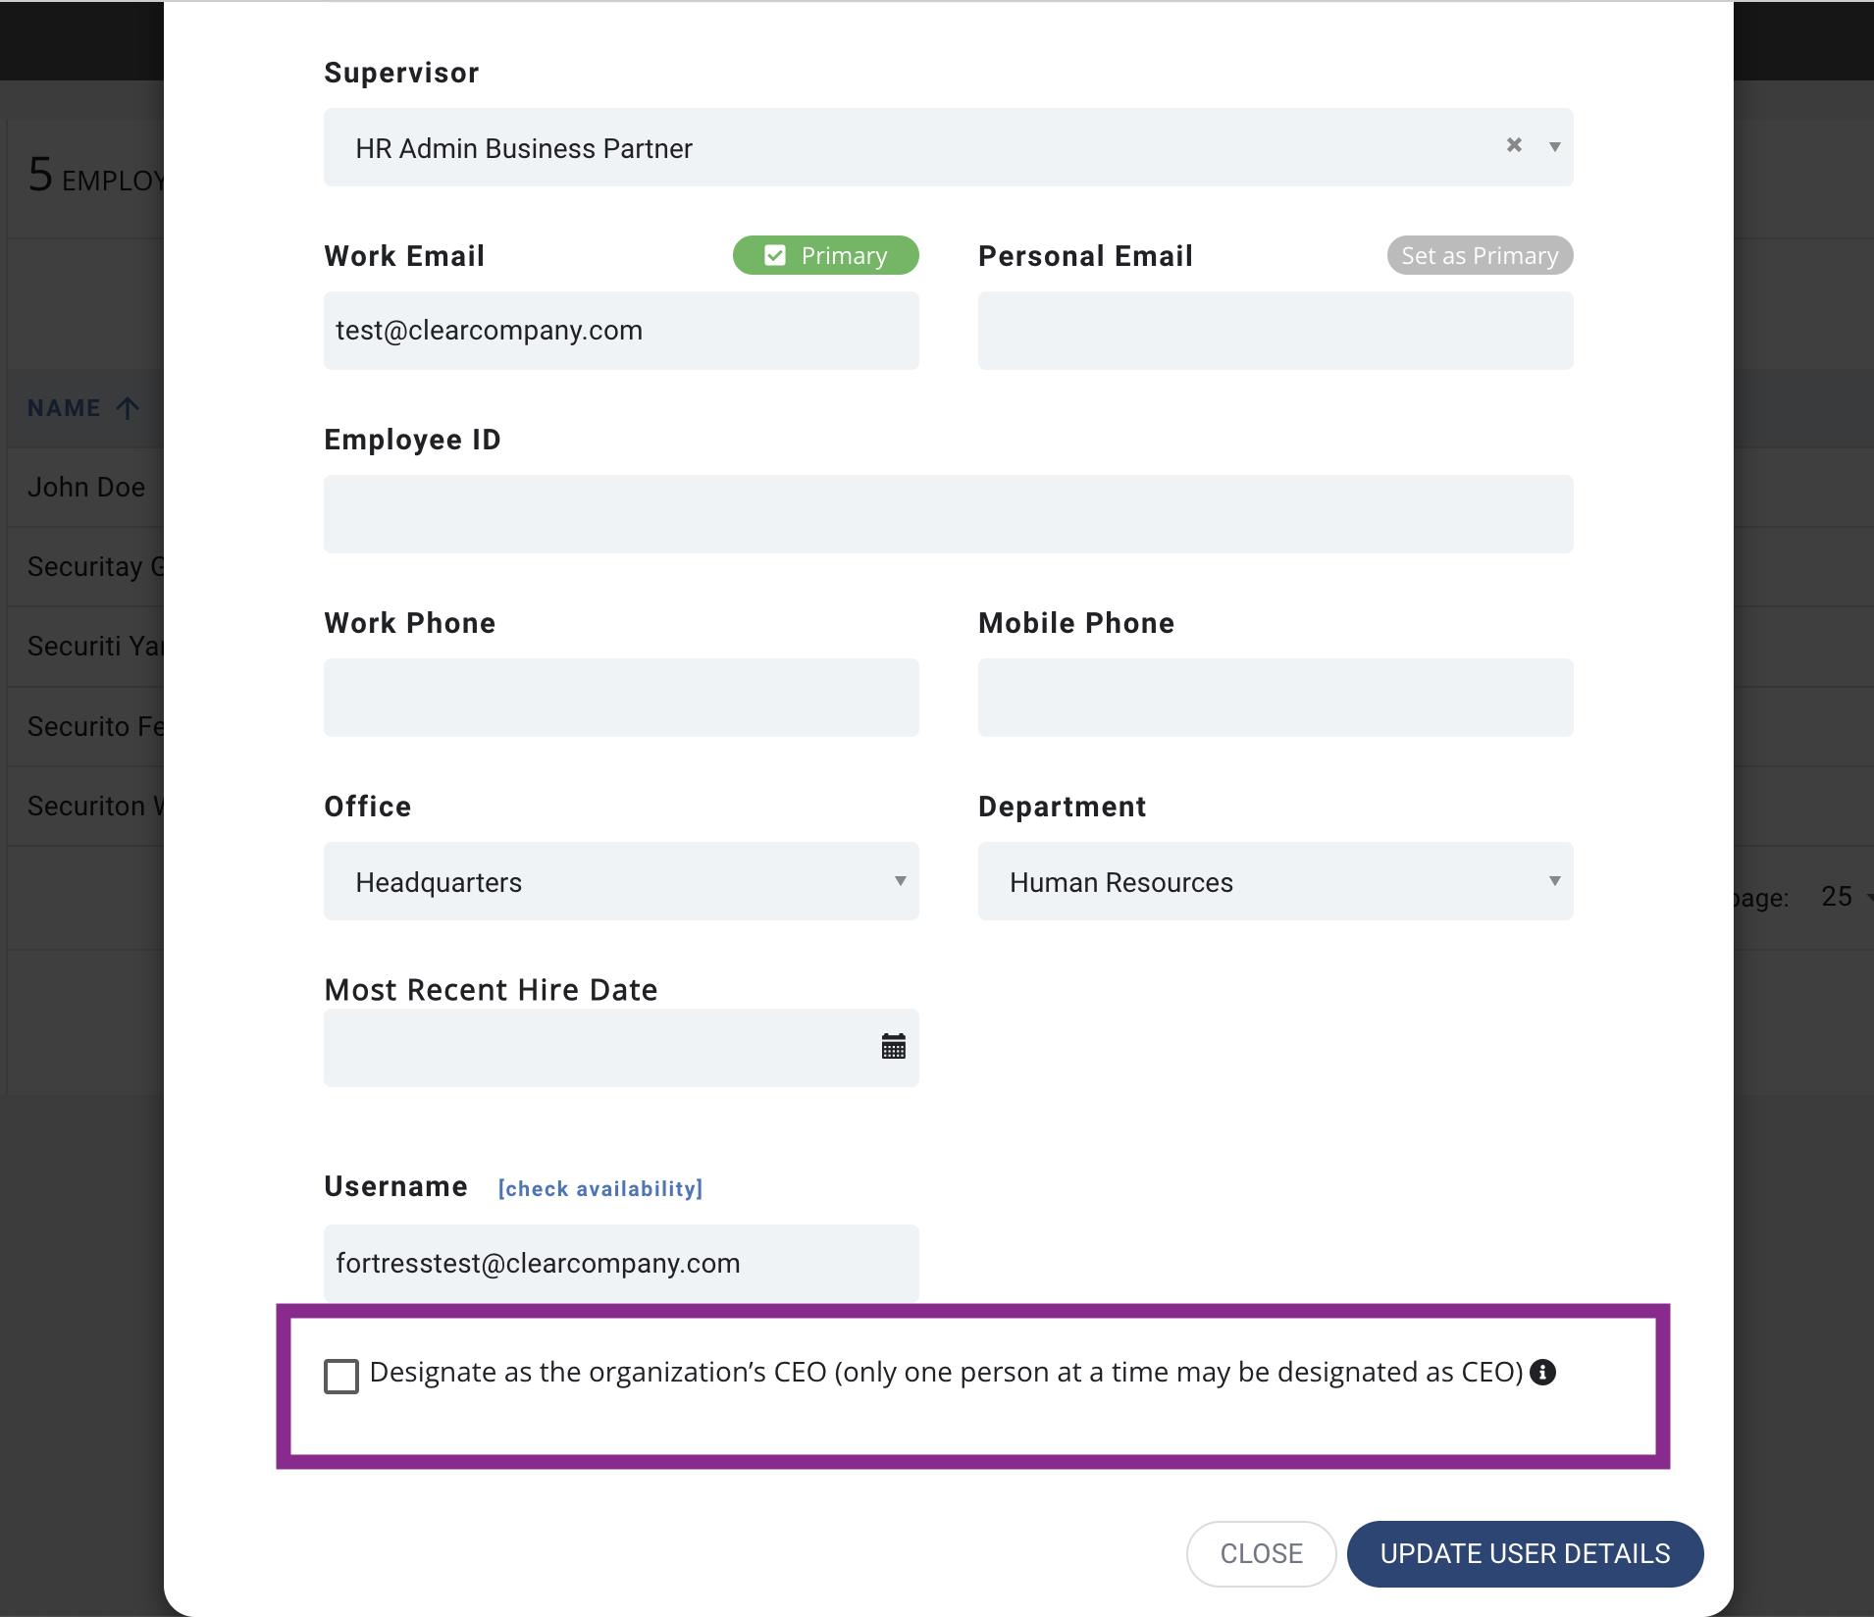Set Personal Email as Primary
The width and height of the screenshot is (1874, 1617).
[x=1480, y=255]
